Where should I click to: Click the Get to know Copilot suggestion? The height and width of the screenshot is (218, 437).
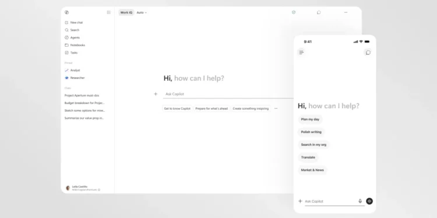tap(177, 109)
